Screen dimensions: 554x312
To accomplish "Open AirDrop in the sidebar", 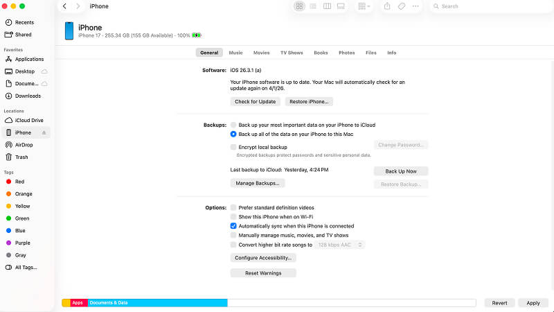I will [x=24, y=145].
